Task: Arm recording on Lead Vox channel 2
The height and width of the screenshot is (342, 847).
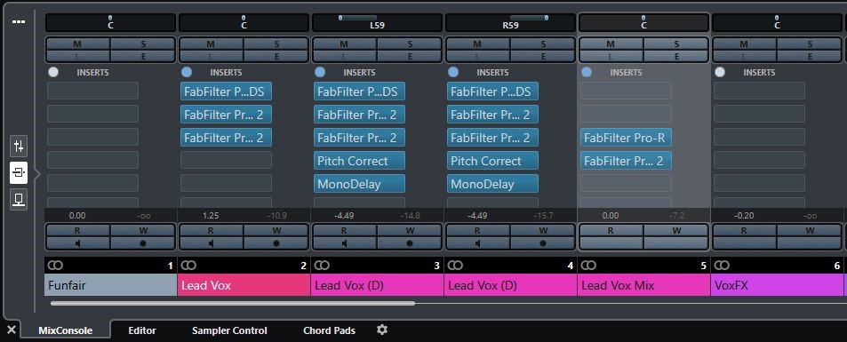Action: point(276,243)
